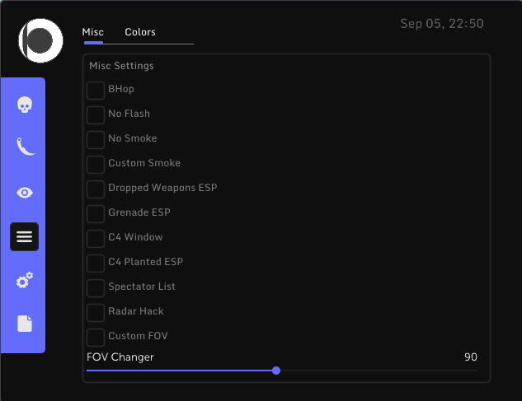This screenshot has width=522, height=401.
Task: Enable the No Smoke option
Action: point(96,138)
